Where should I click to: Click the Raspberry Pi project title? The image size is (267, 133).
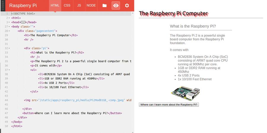click(x=23, y=5)
